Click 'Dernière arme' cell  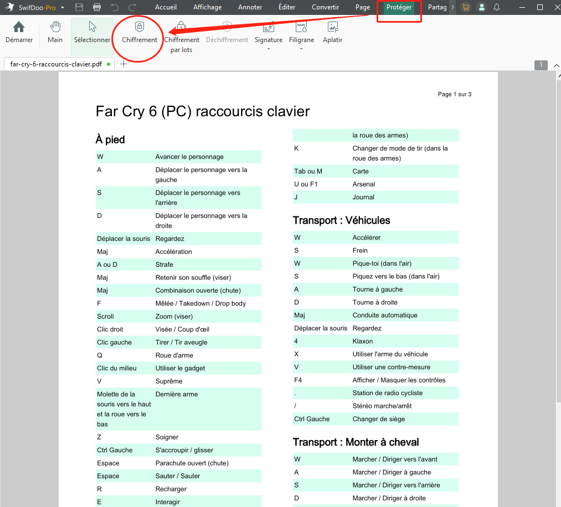click(177, 394)
